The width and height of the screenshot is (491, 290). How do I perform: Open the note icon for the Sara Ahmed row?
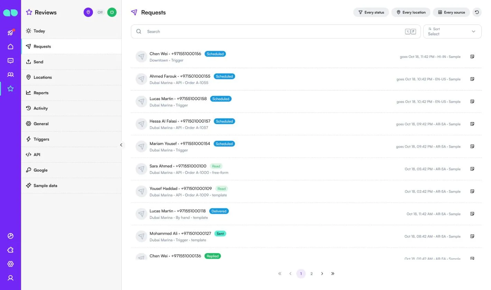click(x=472, y=169)
